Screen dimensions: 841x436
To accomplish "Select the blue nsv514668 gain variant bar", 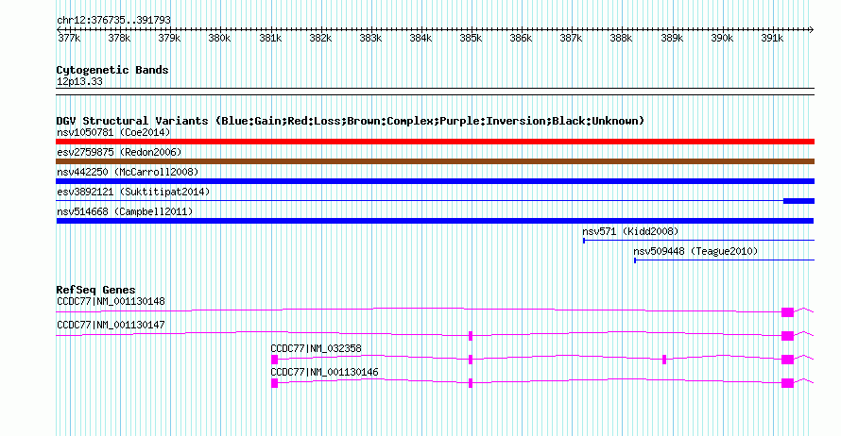I will (x=435, y=221).
